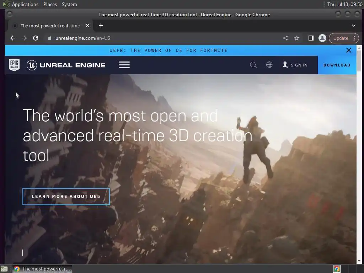Click the SIGN IN link

pyautogui.click(x=299, y=65)
